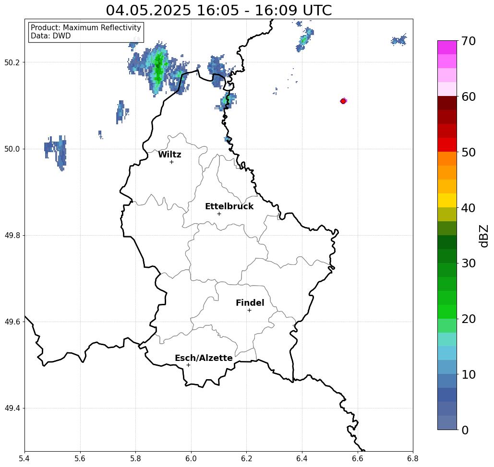Click the large green radar echo northwest of Wiltz
This screenshot has height=467, width=494.
point(158,68)
